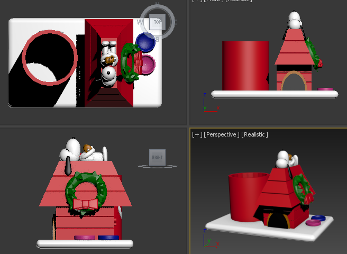
Task: Select the red cup in the Perspective viewport
Action: pyautogui.click(x=245, y=197)
